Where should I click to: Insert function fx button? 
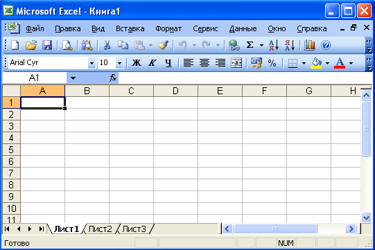pyautogui.click(x=113, y=78)
